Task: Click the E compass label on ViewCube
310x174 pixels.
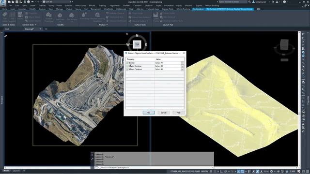Action: tap(146, 44)
